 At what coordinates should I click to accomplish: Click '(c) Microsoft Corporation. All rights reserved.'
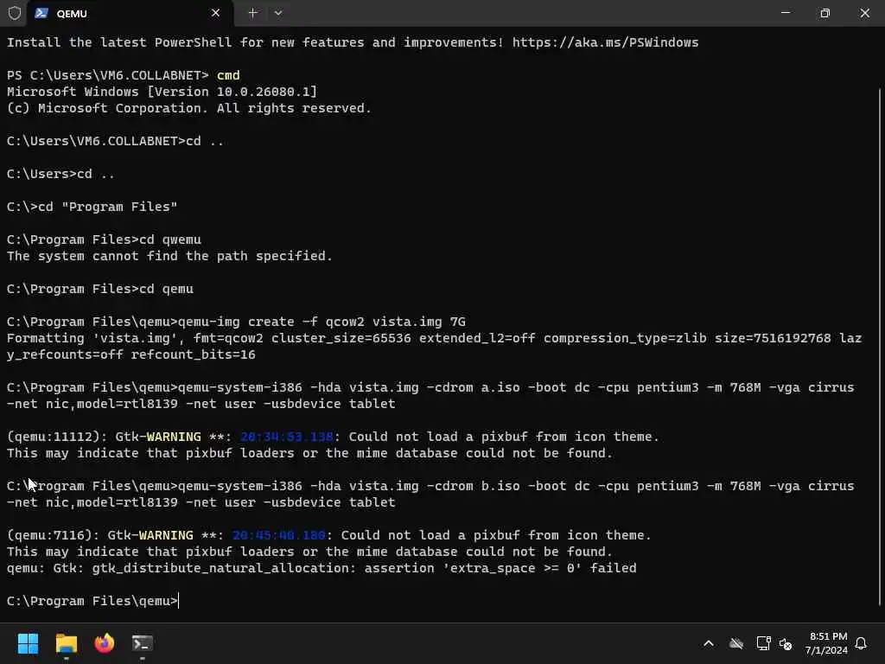(189, 108)
